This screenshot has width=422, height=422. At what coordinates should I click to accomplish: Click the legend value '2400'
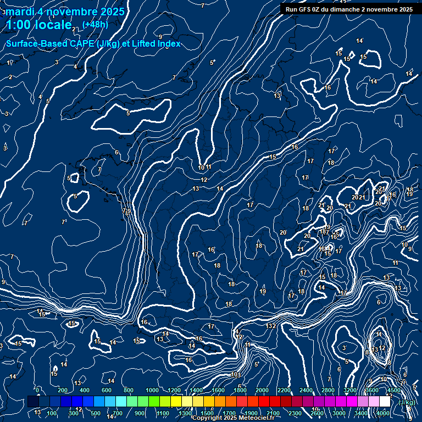coord(306,390)
